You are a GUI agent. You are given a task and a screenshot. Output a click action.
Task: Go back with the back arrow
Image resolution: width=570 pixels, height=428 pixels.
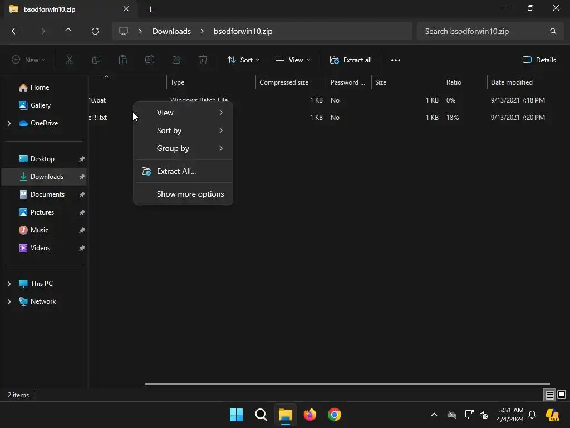(15, 31)
